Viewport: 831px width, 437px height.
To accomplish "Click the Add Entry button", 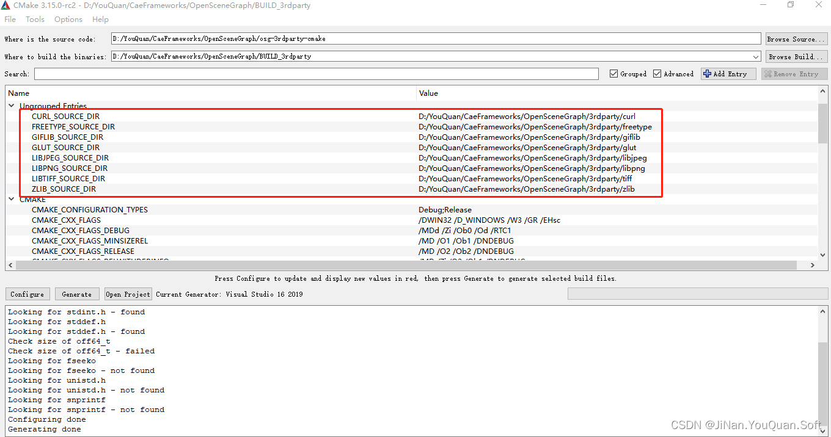I will tap(728, 74).
